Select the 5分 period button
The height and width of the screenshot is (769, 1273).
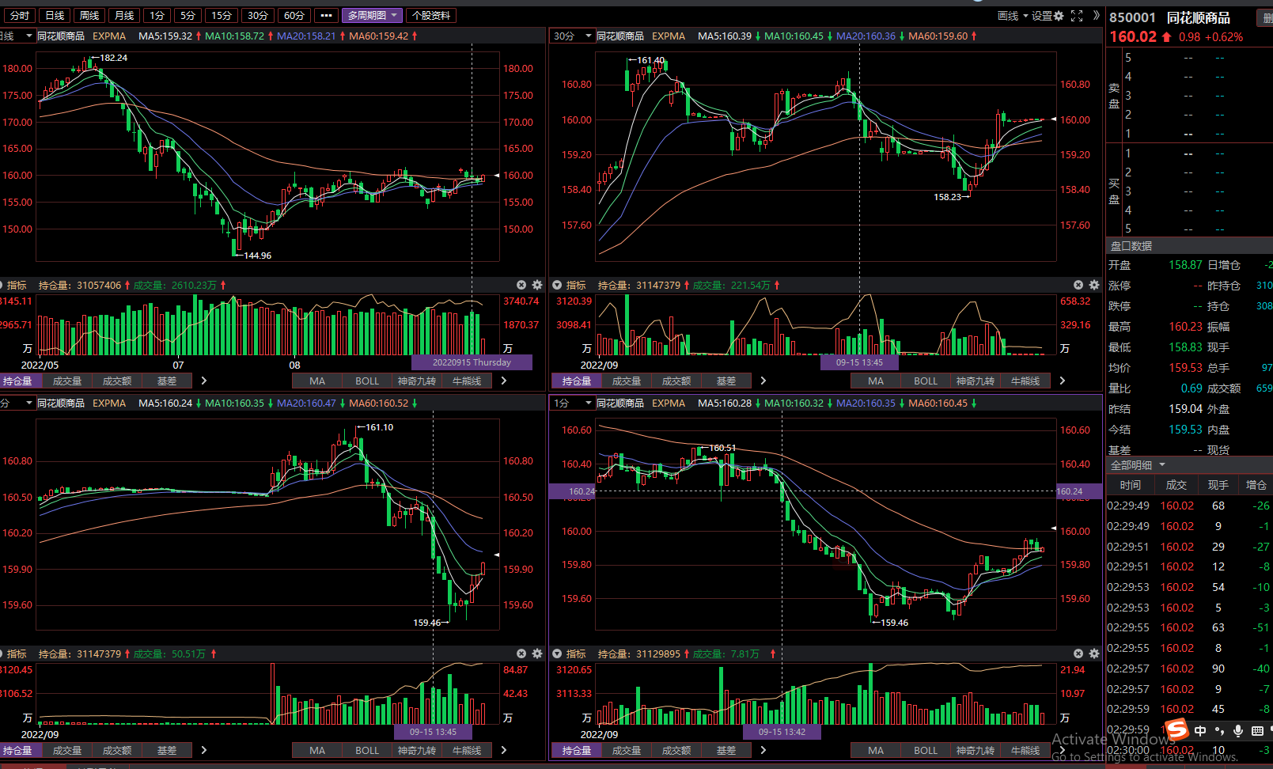188,16
